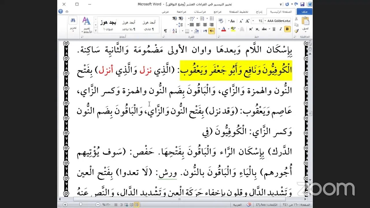Open the File tab

[304, 12]
